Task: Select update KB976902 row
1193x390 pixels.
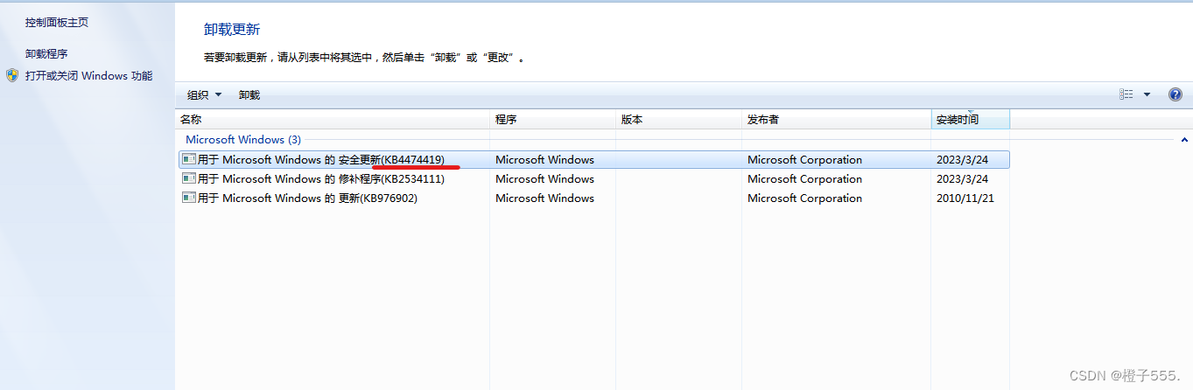Action: tap(593, 198)
